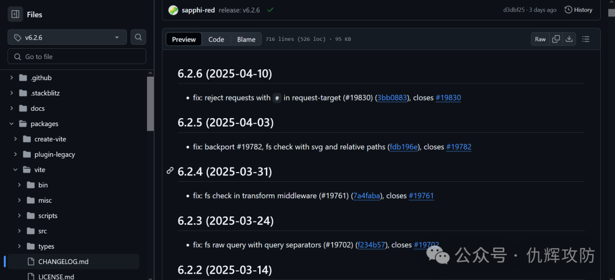Screen dimensions: 615x280
Task: Expand the .github folder chevron
Action: point(12,78)
